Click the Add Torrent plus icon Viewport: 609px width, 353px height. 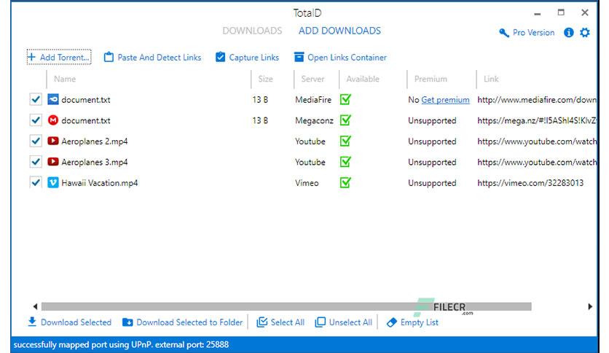(x=31, y=57)
